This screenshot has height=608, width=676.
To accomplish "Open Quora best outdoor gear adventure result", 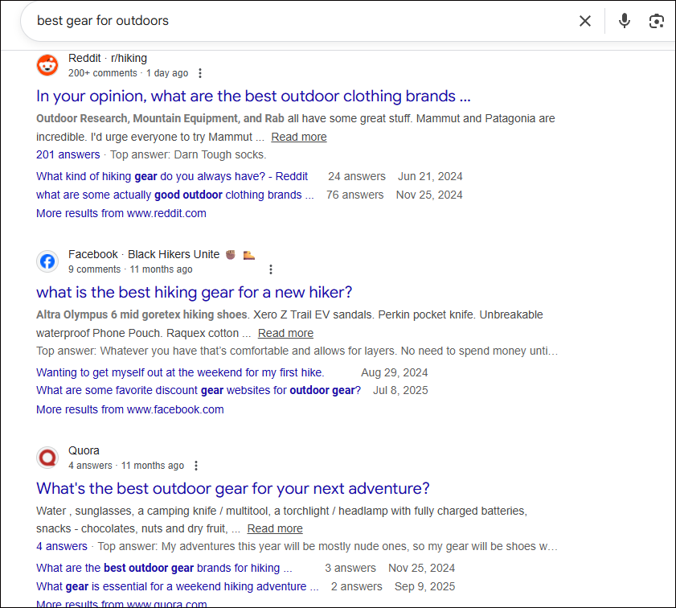I will coord(233,488).
